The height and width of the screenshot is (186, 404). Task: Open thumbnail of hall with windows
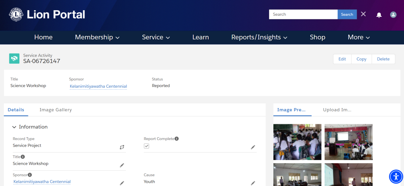(x=297, y=175)
